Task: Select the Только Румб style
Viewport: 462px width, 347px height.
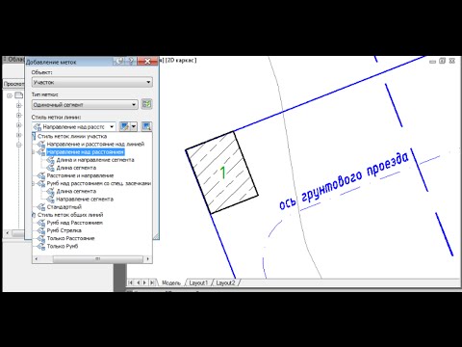Action: tap(63, 246)
